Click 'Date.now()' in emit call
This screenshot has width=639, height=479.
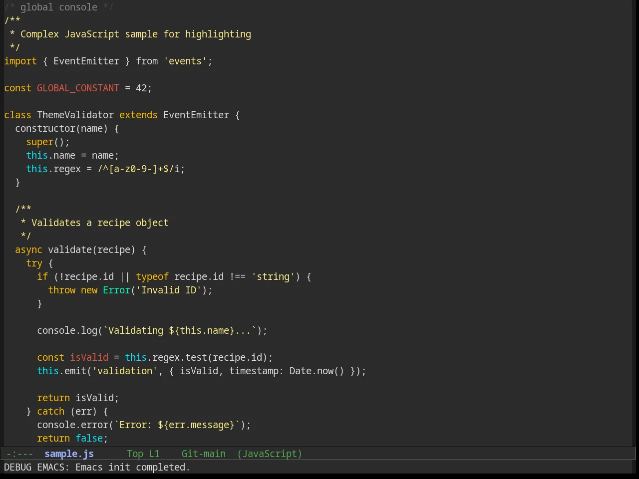click(x=317, y=371)
